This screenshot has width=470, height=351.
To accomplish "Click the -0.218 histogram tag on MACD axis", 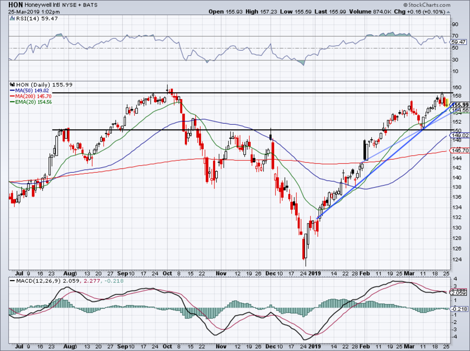I will (x=459, y=309).
